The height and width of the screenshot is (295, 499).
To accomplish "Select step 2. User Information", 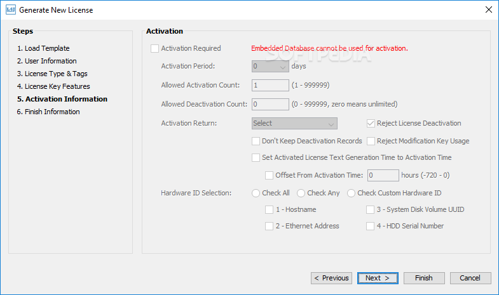I will tap(47, 61).
